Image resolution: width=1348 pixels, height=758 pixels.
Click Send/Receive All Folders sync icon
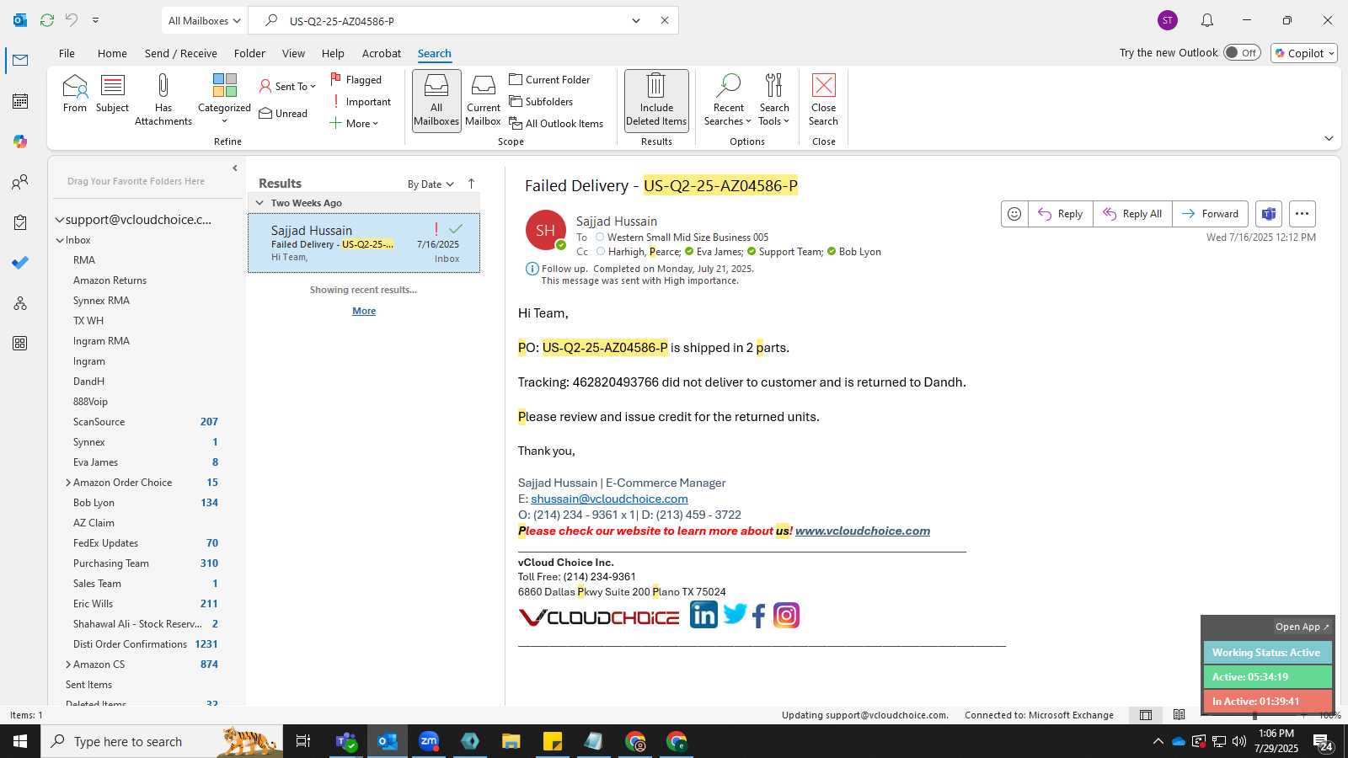(x=47, y=20)
